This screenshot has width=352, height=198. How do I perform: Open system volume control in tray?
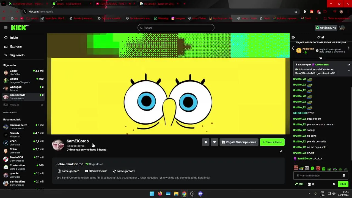point(334,194)
